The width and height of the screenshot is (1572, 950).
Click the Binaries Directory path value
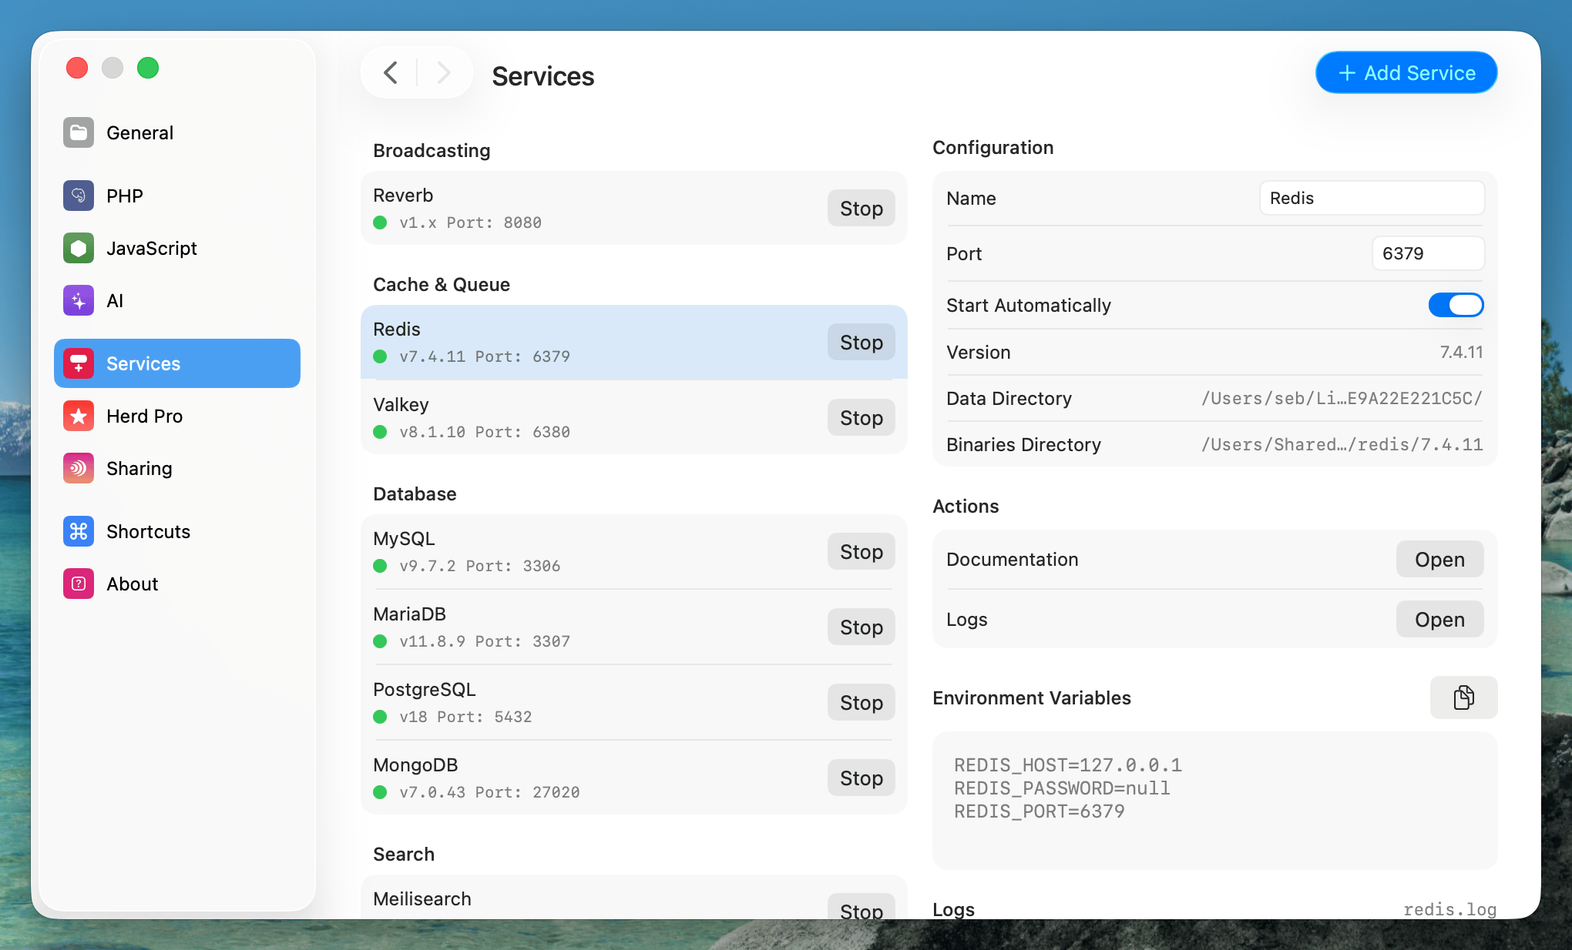point(1342,444)
